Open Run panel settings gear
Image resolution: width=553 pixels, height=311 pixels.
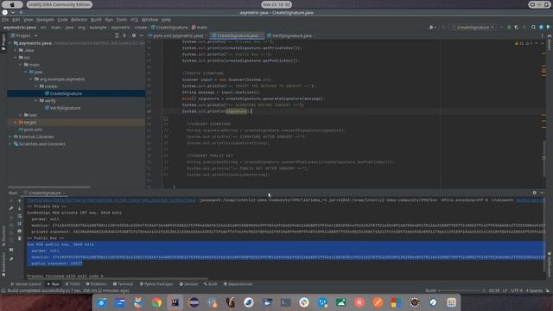[534, 193]
